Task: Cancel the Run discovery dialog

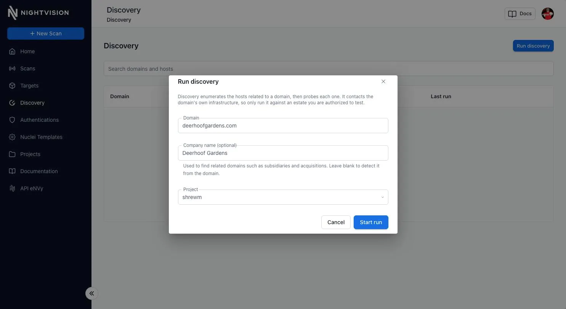Action: (x=336, y=222)
